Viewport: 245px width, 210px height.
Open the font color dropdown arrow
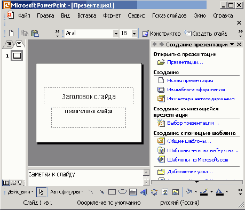point(227,191)
